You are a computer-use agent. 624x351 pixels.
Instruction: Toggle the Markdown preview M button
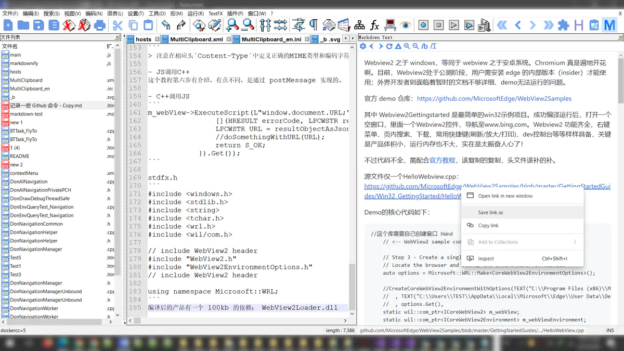tap(609, 25)
